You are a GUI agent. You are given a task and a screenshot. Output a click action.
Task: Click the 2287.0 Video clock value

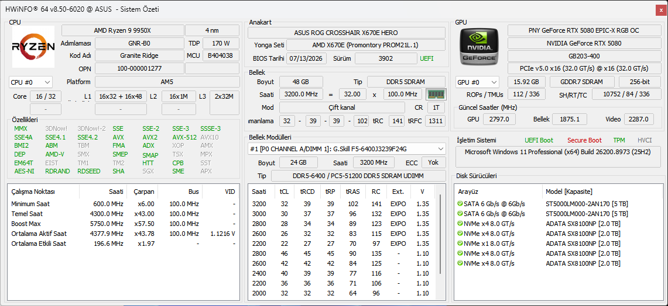(639, 120)
